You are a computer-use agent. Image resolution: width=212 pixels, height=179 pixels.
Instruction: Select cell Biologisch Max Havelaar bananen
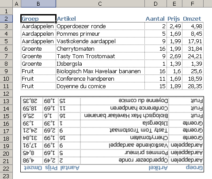click(x=100, y=71)
